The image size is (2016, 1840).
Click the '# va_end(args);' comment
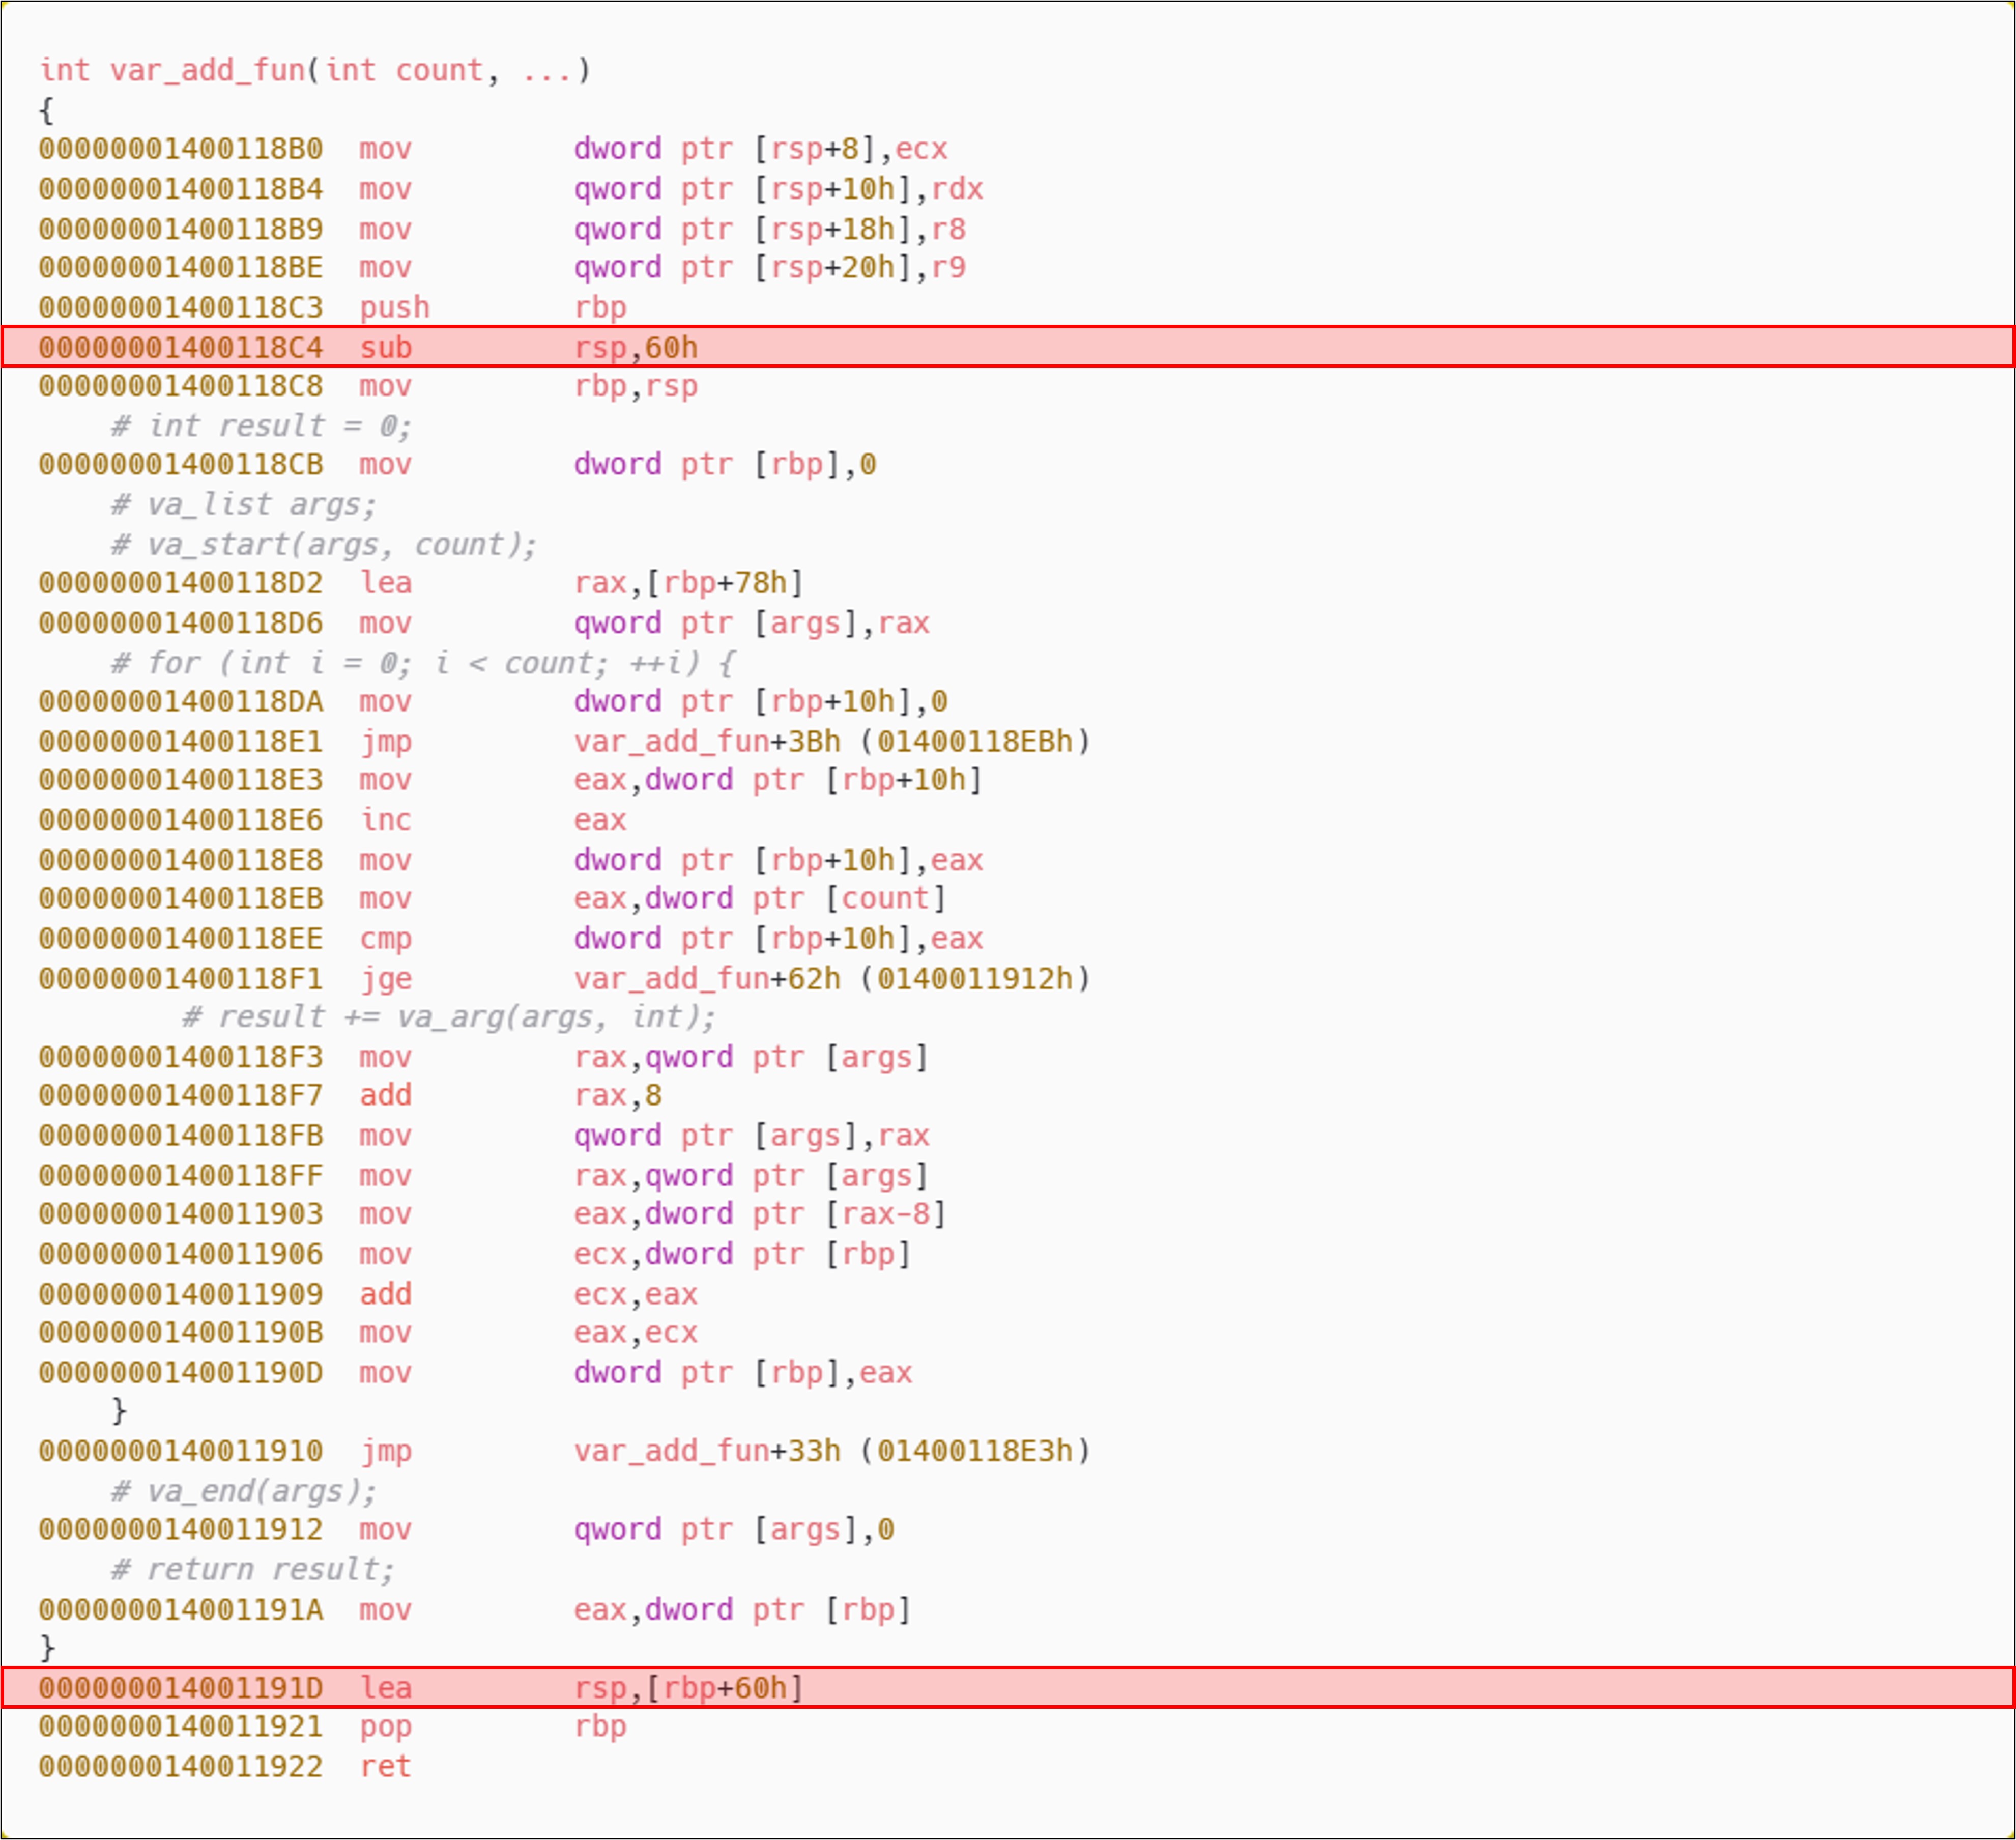243,1491
